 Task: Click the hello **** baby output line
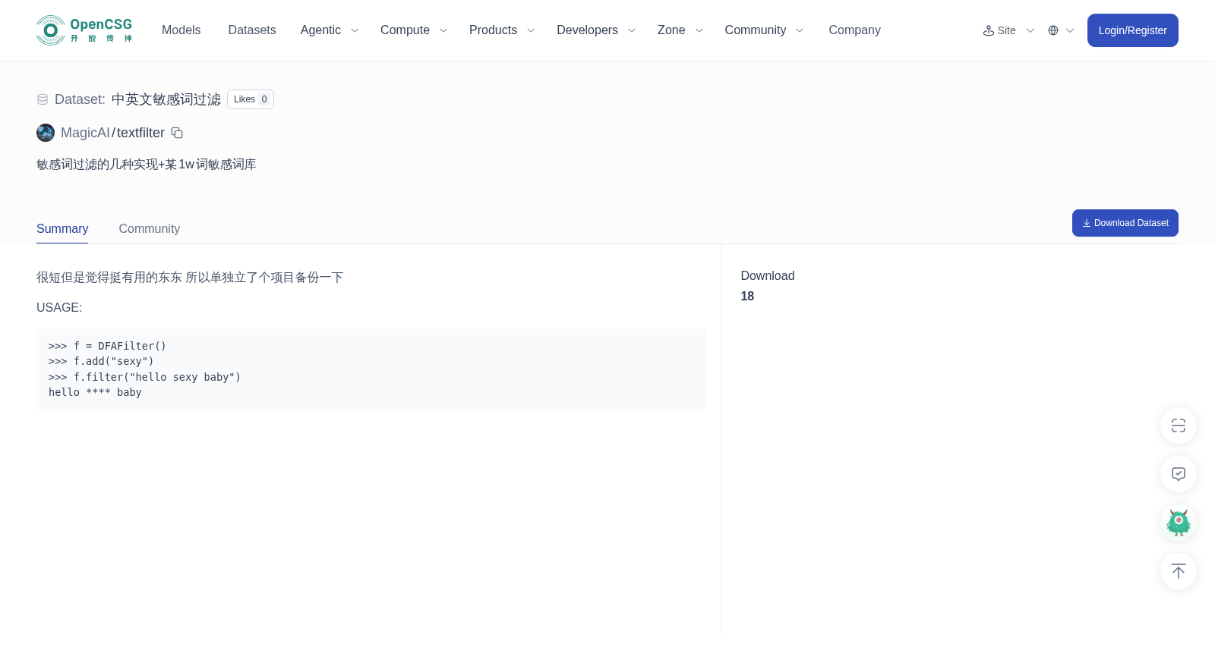[x=95, y=392]
